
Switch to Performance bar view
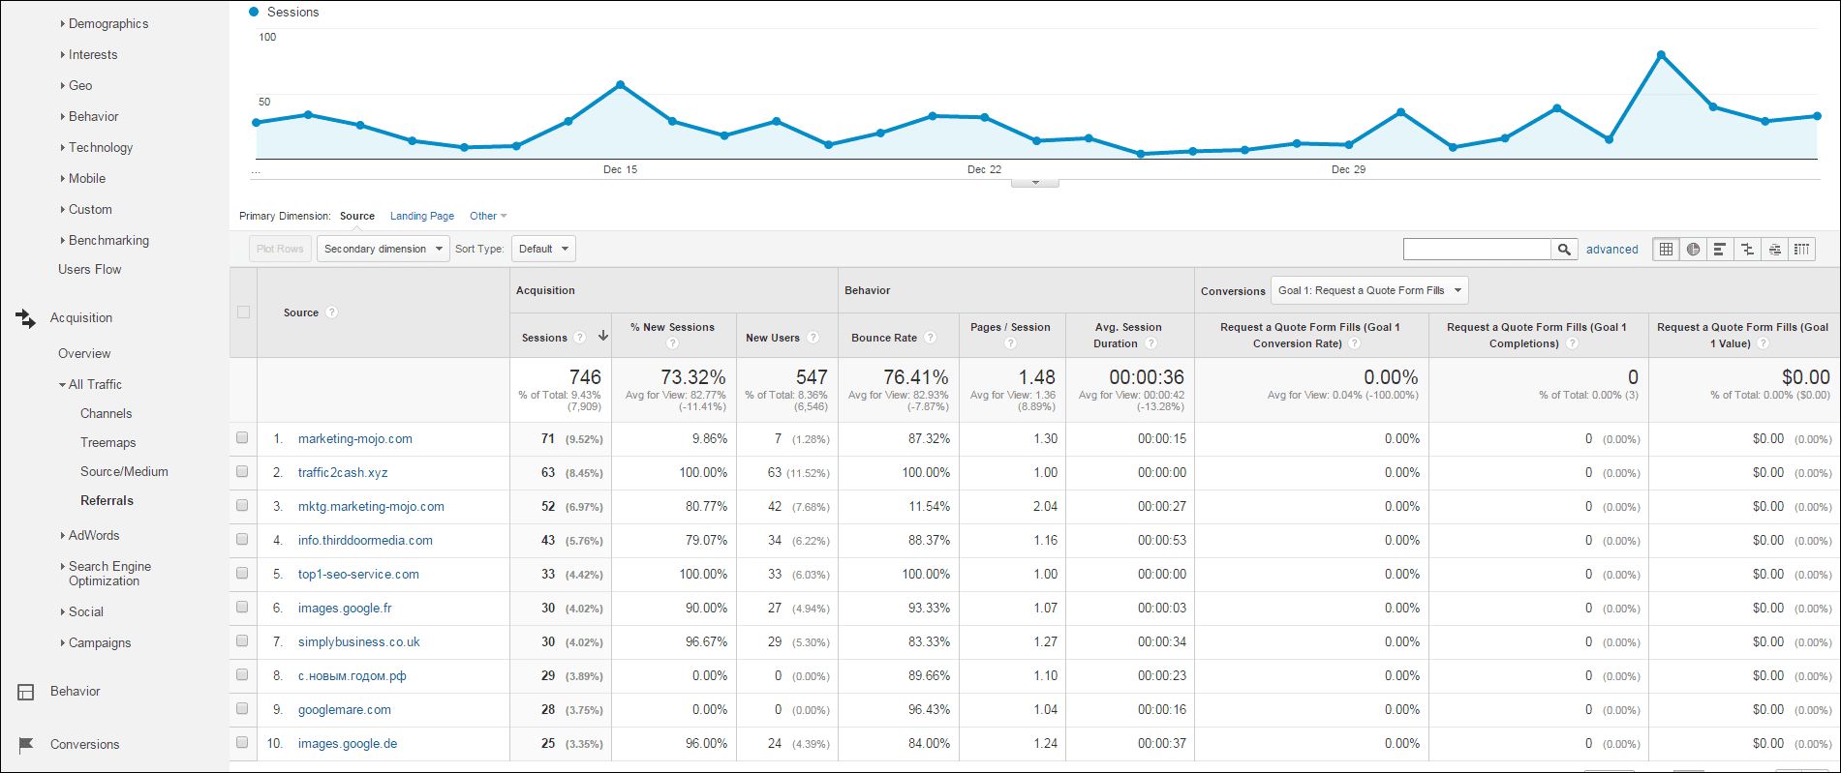(x=1720, y=249)
